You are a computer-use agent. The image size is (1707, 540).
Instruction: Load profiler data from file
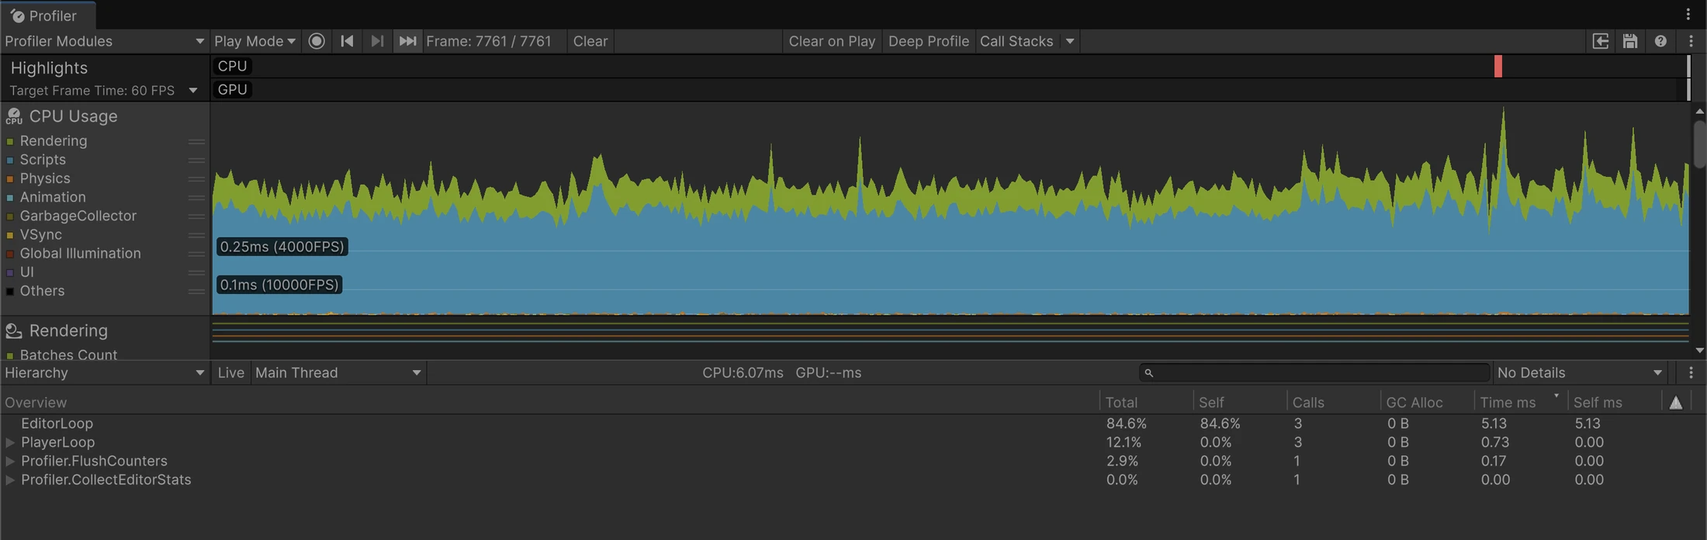1600,41
